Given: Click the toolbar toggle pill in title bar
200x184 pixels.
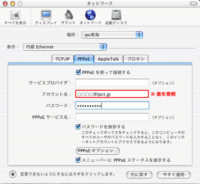Looking at the screenshot, I should 193,4.
